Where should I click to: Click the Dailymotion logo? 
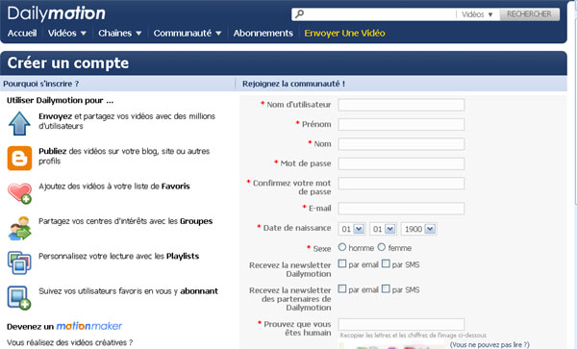(x=57, y=13)
